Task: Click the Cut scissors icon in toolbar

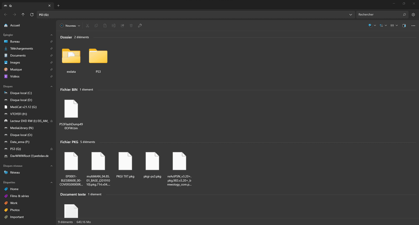Action: tap(87, 26)
